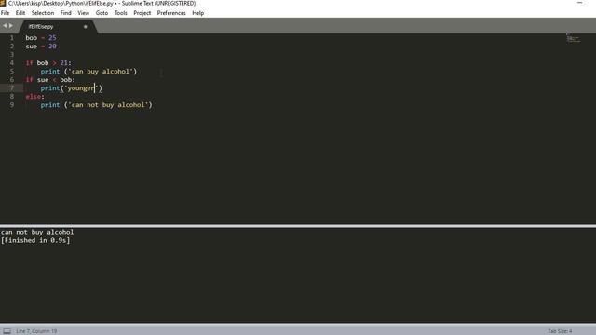Click the unsaved dot on IfElifElse.py tab
596x335 pixels.
point(85,27)
